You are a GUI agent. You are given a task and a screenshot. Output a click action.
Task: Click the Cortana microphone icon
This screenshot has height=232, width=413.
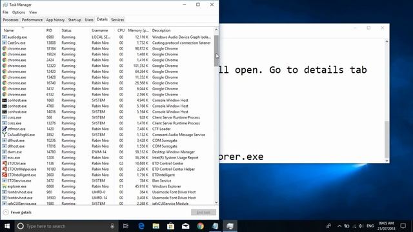tap(112, 226)
